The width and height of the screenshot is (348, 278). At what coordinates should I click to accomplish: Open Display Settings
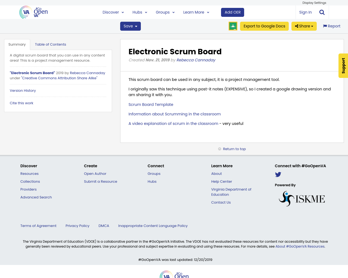click(x=314, y=3)
